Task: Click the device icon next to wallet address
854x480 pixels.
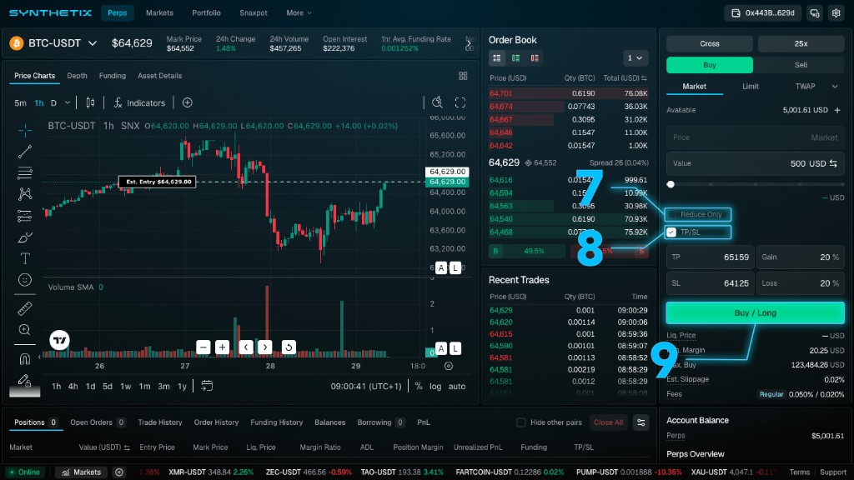Action: click(815, 13)
